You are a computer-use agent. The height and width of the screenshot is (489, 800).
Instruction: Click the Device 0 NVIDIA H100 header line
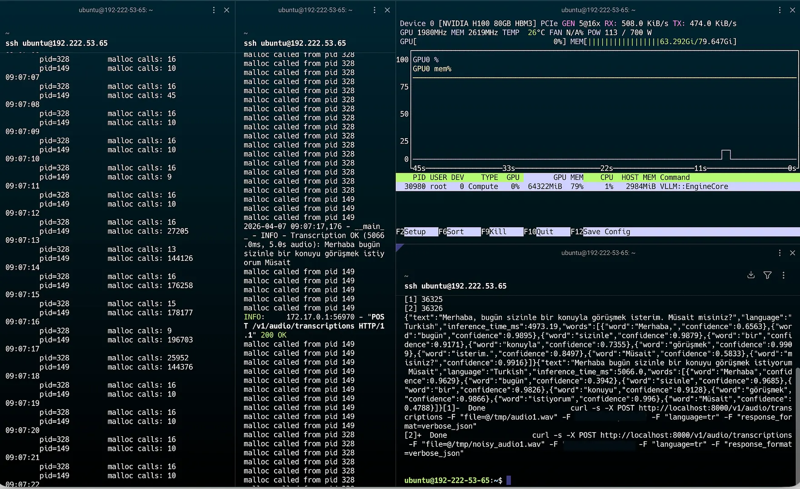point(568,23)
